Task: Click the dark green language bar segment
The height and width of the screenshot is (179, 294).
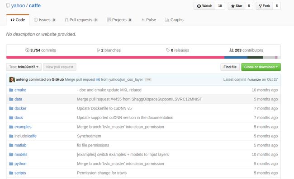Action: pos(255,57)
